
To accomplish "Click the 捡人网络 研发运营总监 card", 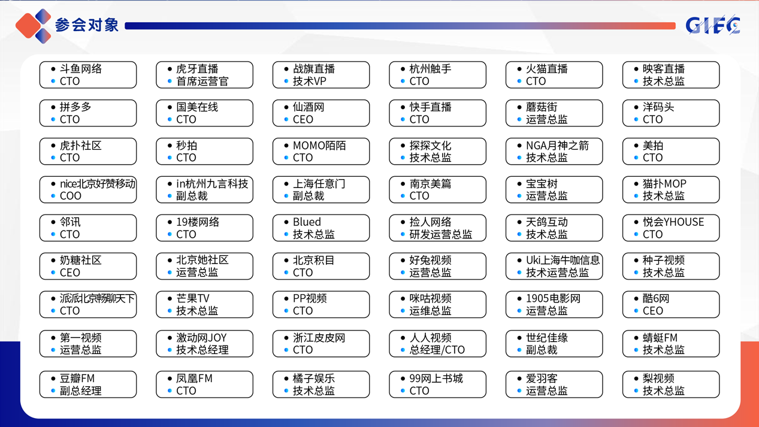I will 437,228.
